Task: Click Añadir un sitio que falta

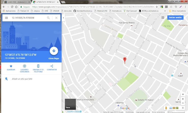Action: [x=22, y=79]
